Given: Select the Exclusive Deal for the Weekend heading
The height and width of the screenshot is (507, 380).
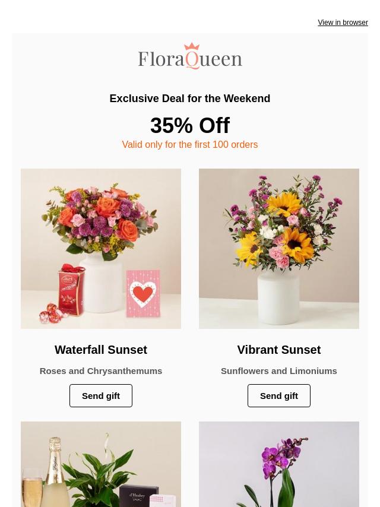Looking at the screenshot, I should click(190, 99).
